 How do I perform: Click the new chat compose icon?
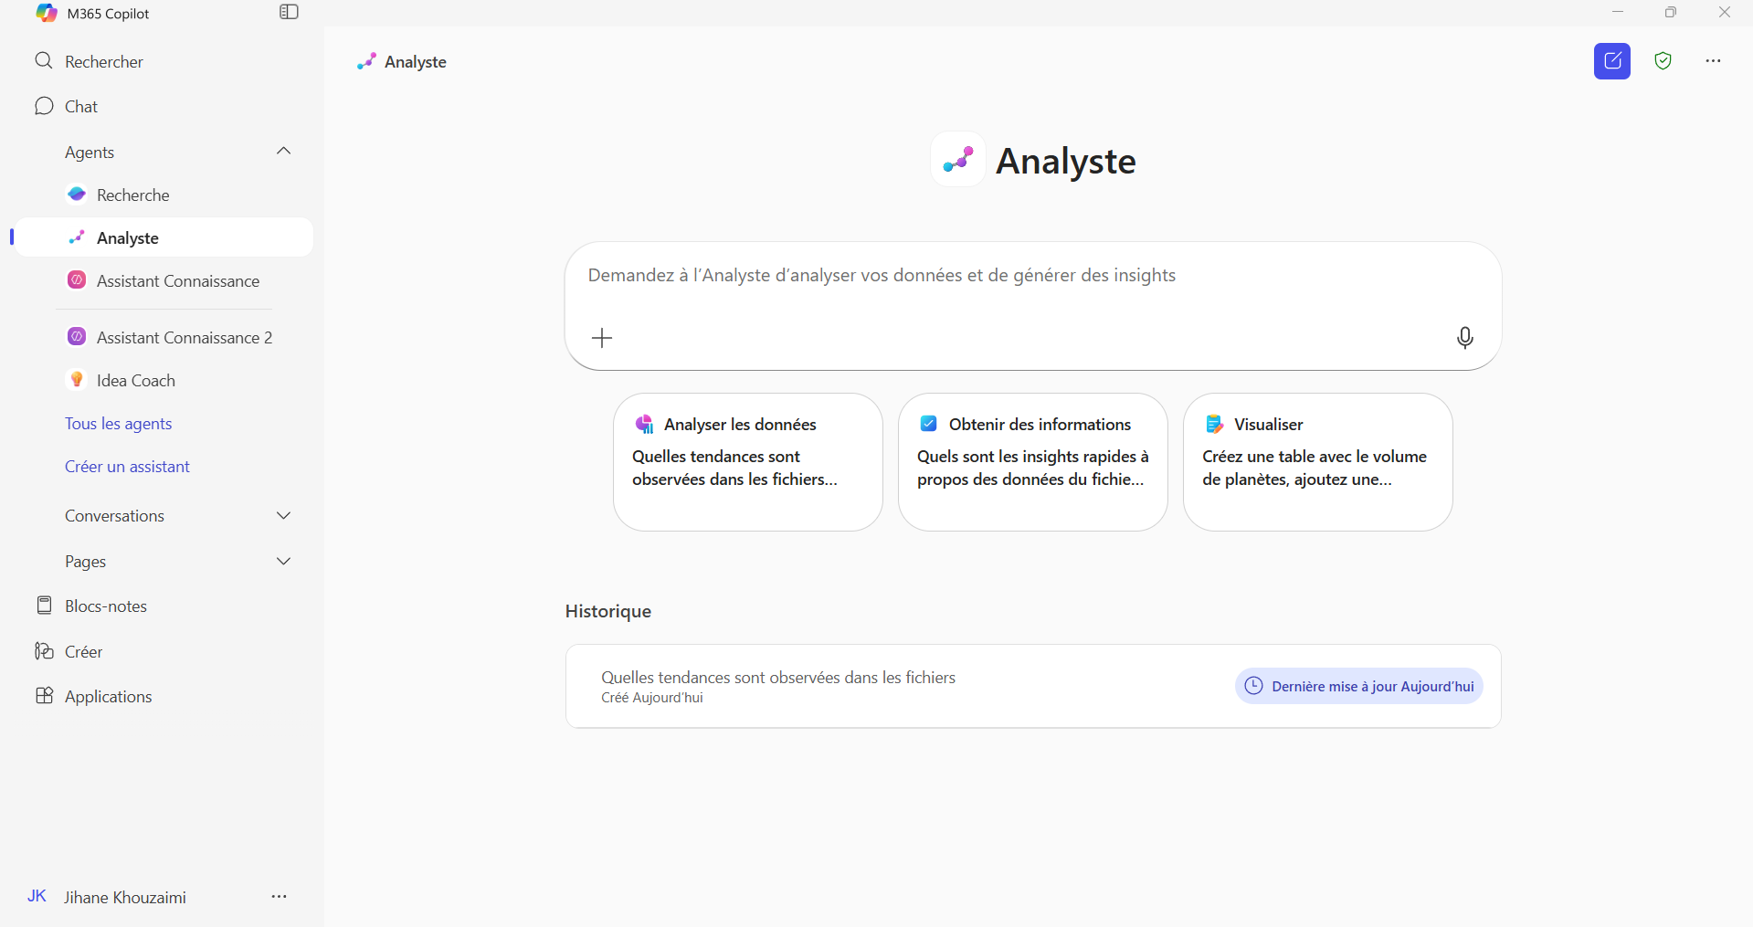(x=1611, y=61)
